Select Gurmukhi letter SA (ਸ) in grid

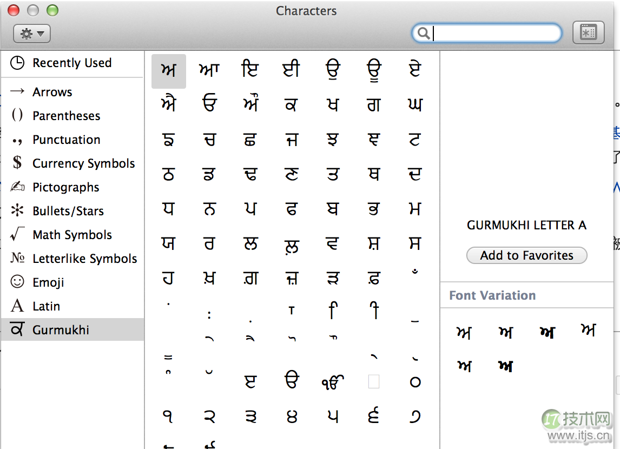[x=415, y=244]
